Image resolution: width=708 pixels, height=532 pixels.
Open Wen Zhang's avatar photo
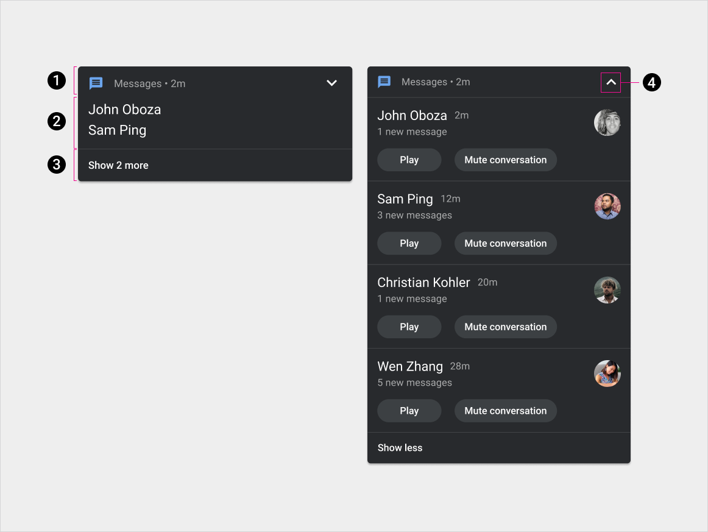607,374
